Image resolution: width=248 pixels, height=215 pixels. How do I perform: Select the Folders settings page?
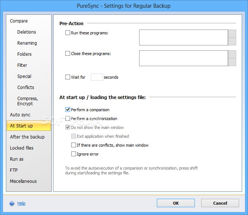tap(24, 54)
